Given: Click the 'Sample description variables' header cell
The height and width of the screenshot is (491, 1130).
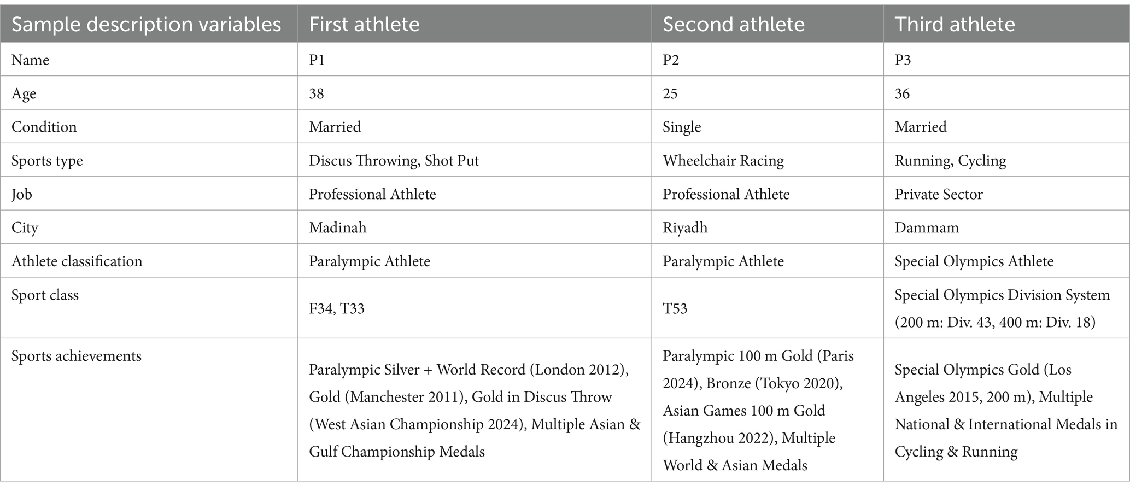Looking at the screenshot, I should coord(149,24).
